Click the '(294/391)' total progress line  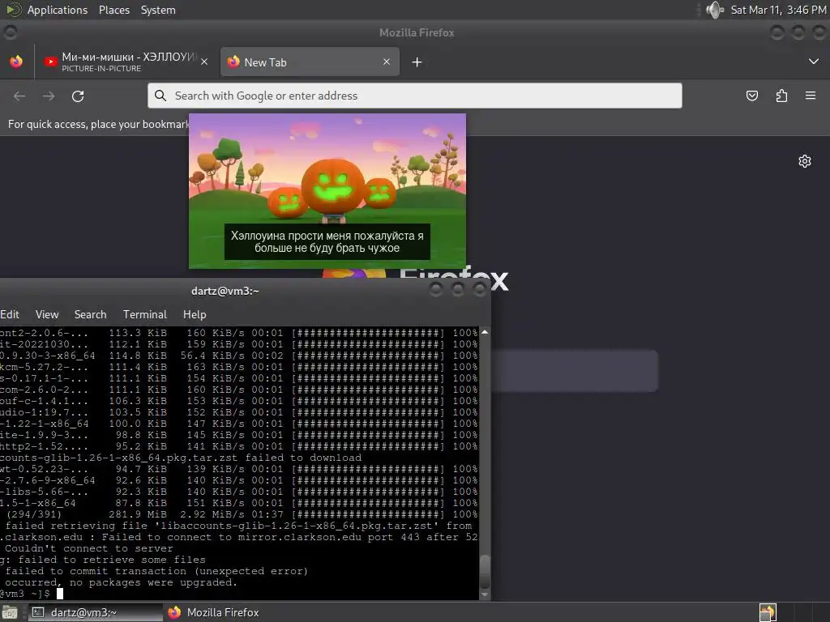click(x=239, y=514)
